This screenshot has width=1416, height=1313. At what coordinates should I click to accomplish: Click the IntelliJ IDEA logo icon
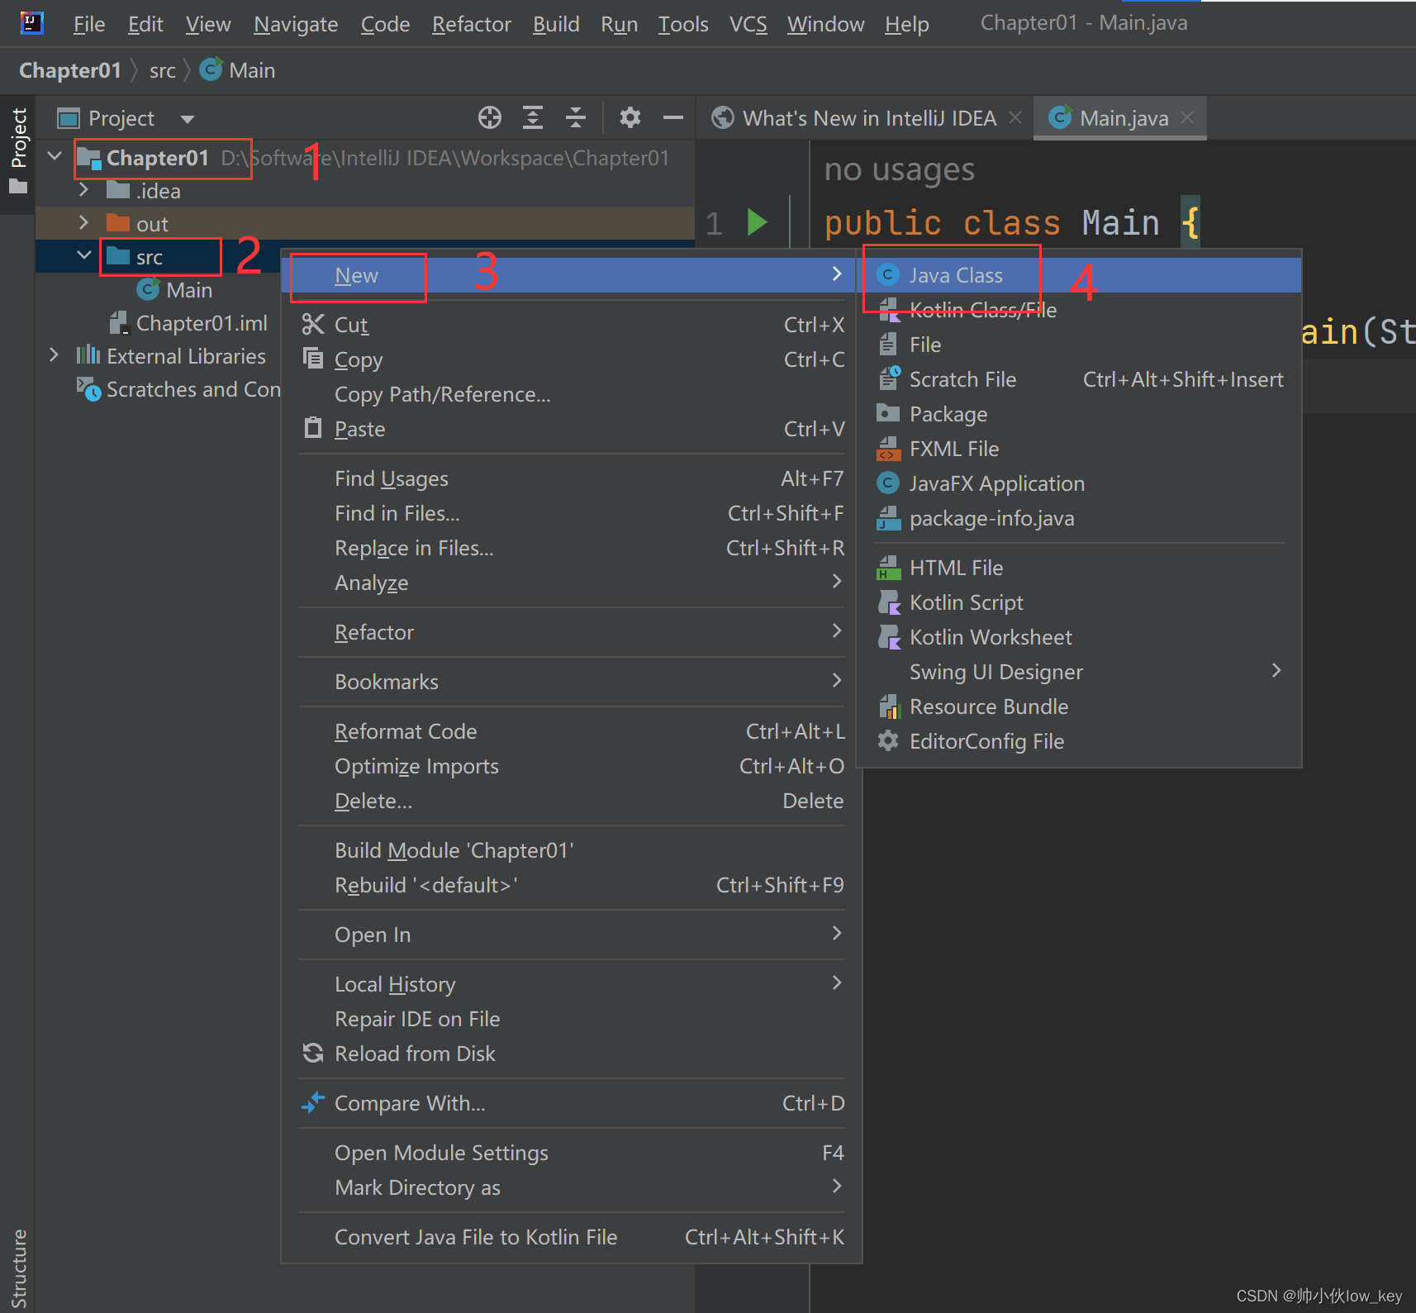click(x=31, y=23)
